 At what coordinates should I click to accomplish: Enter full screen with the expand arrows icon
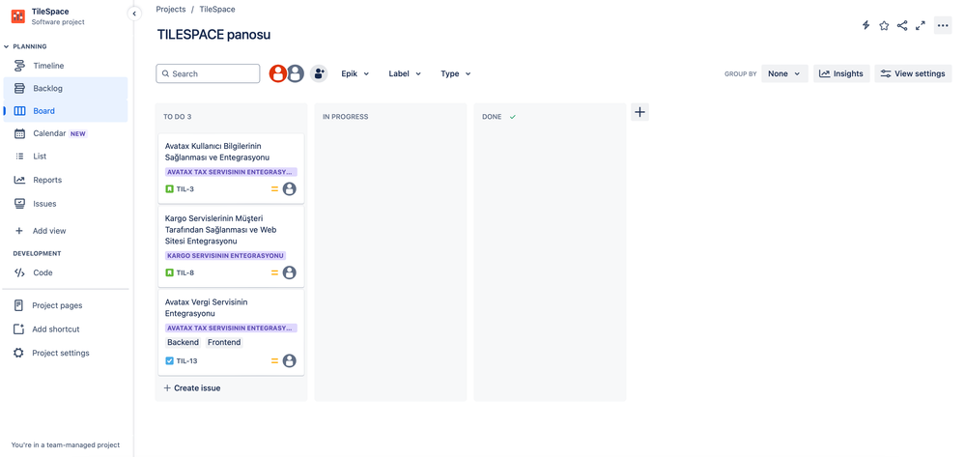(920, 25)
